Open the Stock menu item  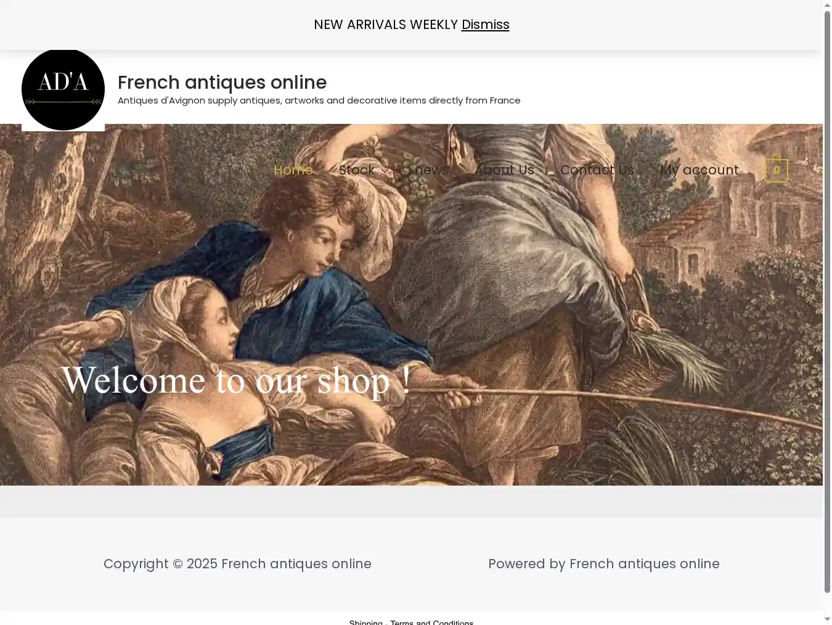click(x=357, y=170)
